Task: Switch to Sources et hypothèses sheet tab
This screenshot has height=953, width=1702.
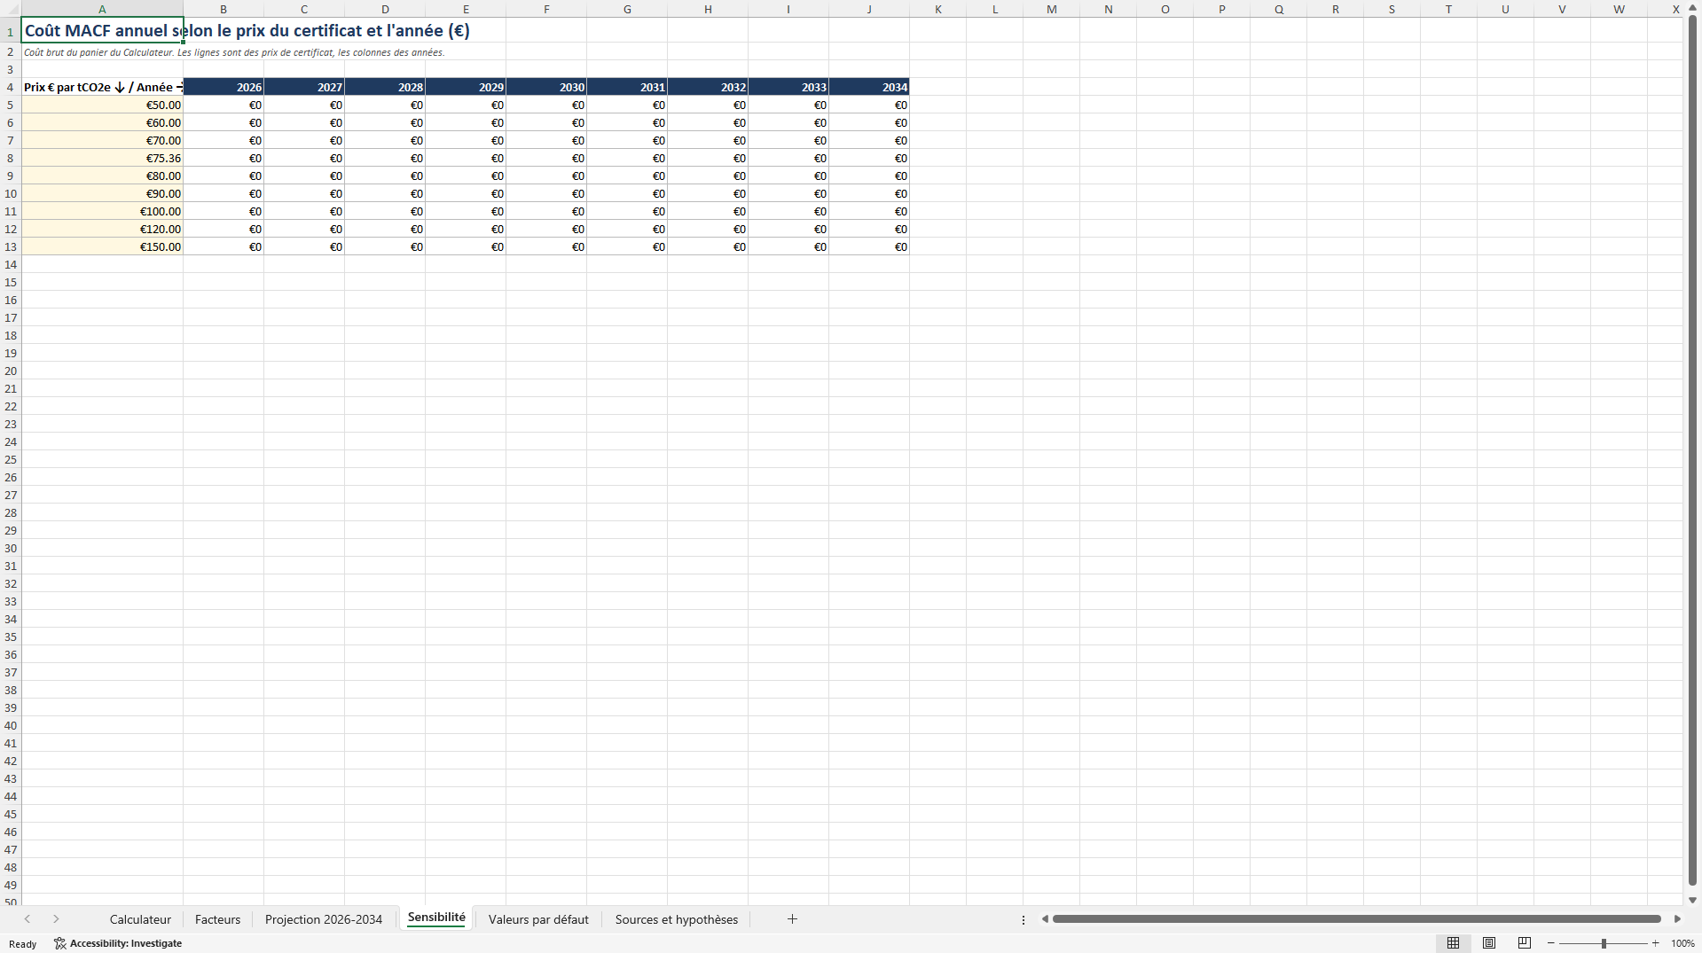Action: 677,919
